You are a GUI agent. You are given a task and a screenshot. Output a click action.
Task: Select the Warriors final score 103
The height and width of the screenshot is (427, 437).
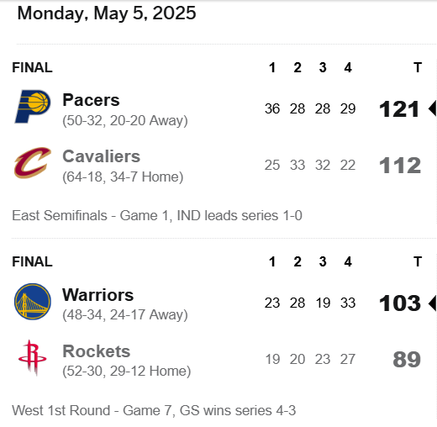click(x=400, y=303)
